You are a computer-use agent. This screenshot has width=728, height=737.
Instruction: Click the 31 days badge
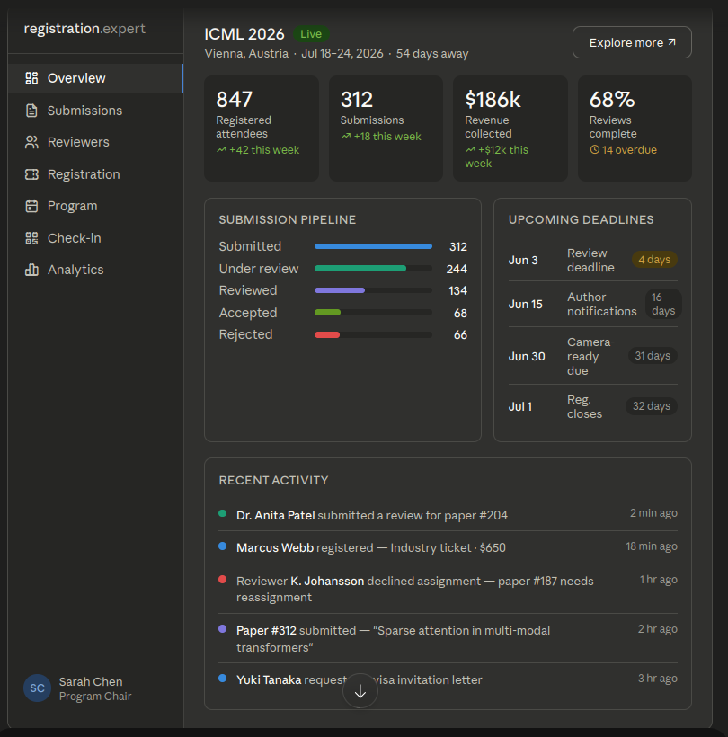[x=653, y=356]
